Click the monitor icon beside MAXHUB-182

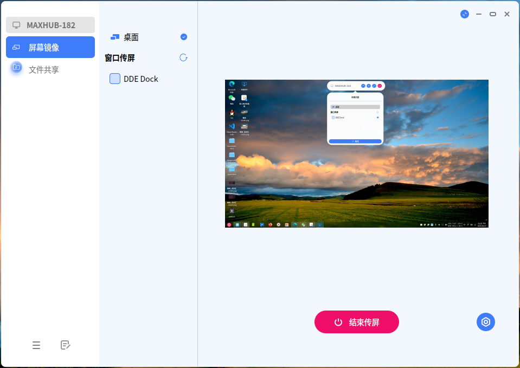pyautogui.click(x=16, y=25)
